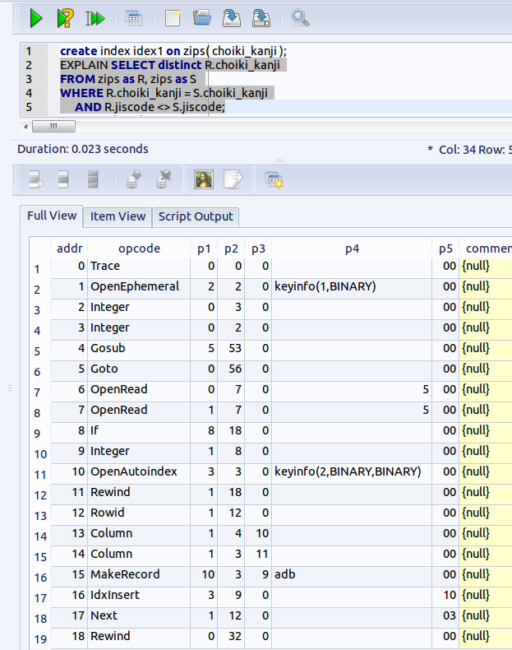Run the SQL with the green play icon
Image resolution: width=512 pixels, height=650 pixels.
coord(36,19)
